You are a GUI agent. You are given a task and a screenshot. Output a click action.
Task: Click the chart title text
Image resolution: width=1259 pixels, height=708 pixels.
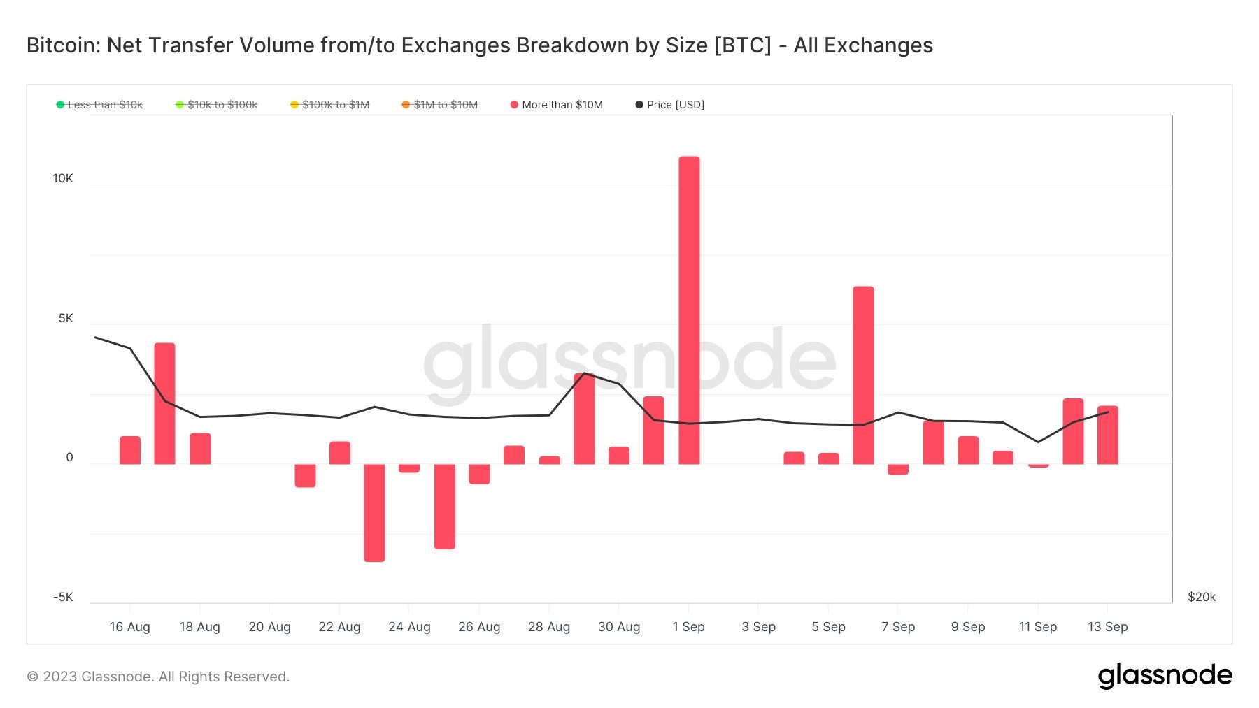point(479,45)
